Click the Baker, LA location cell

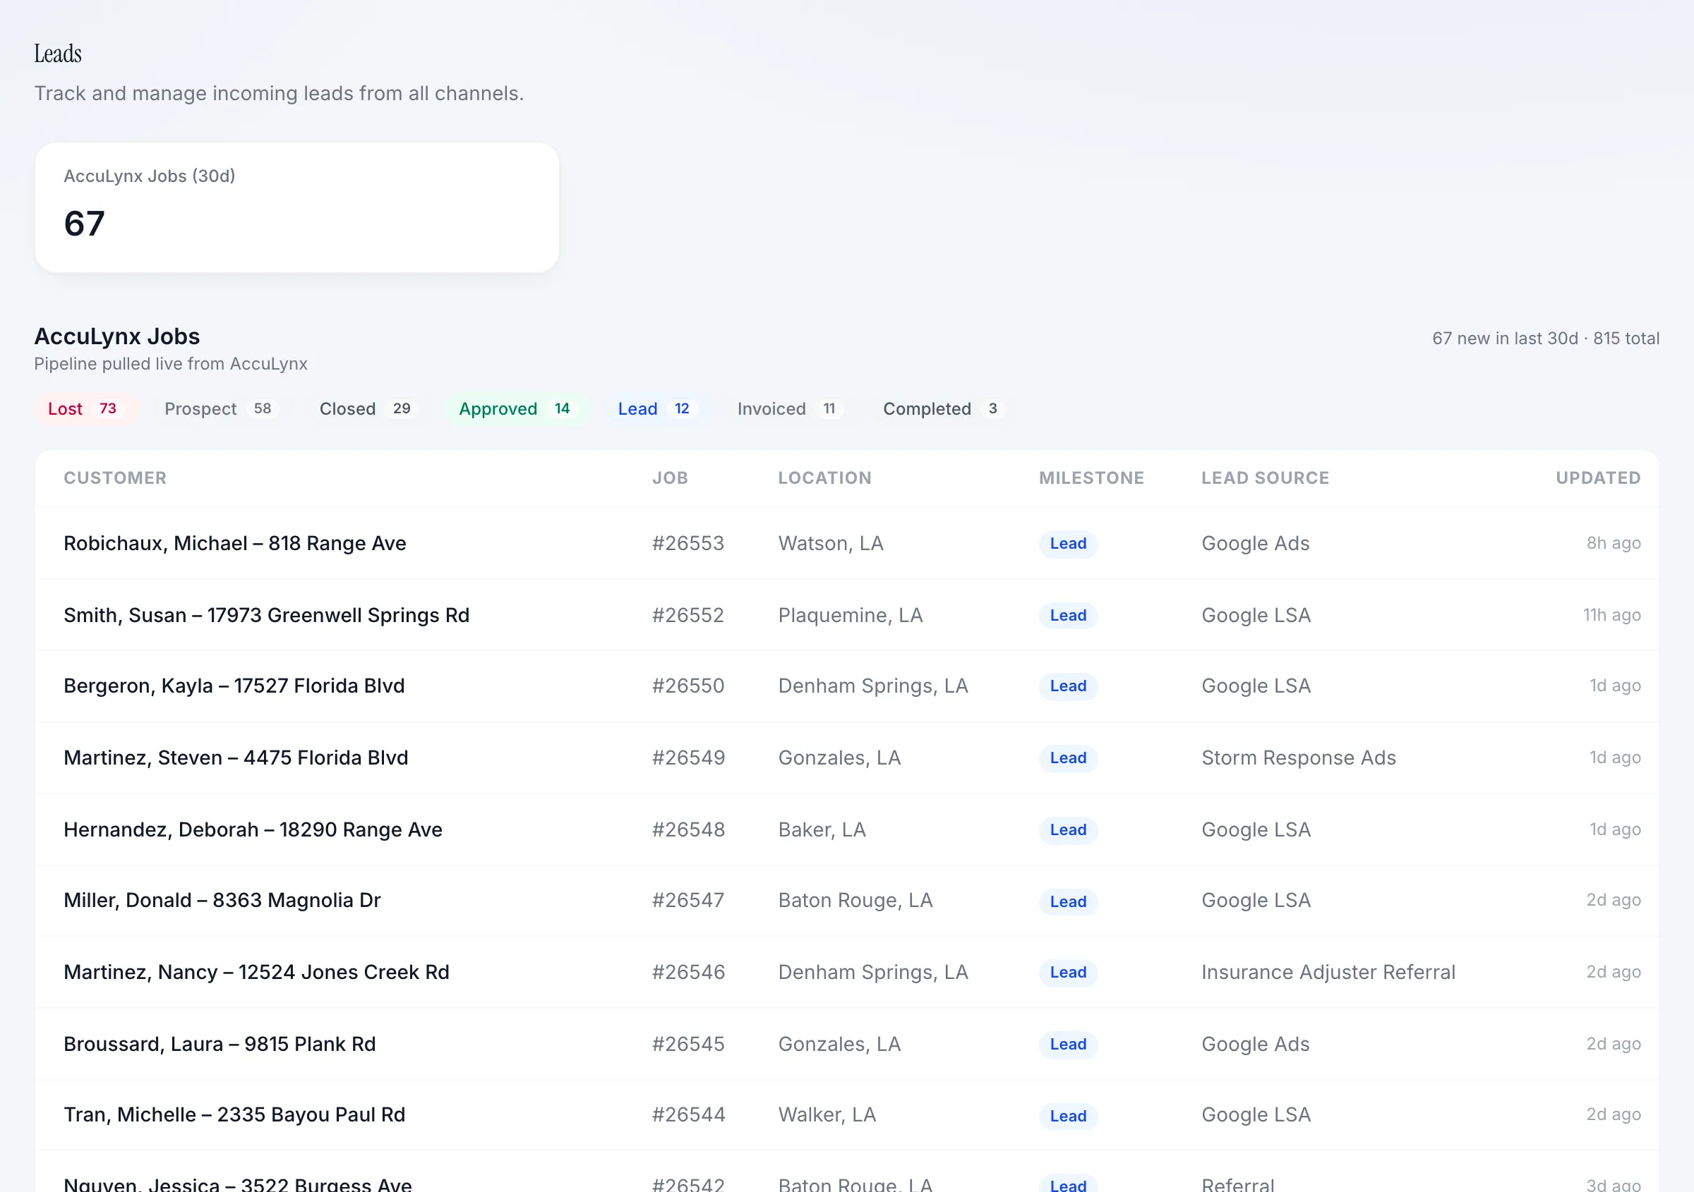822,830
